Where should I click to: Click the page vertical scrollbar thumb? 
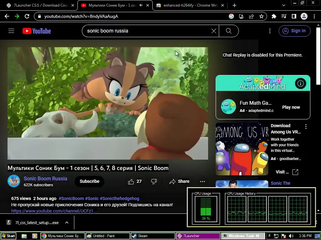tap(318, 56)
